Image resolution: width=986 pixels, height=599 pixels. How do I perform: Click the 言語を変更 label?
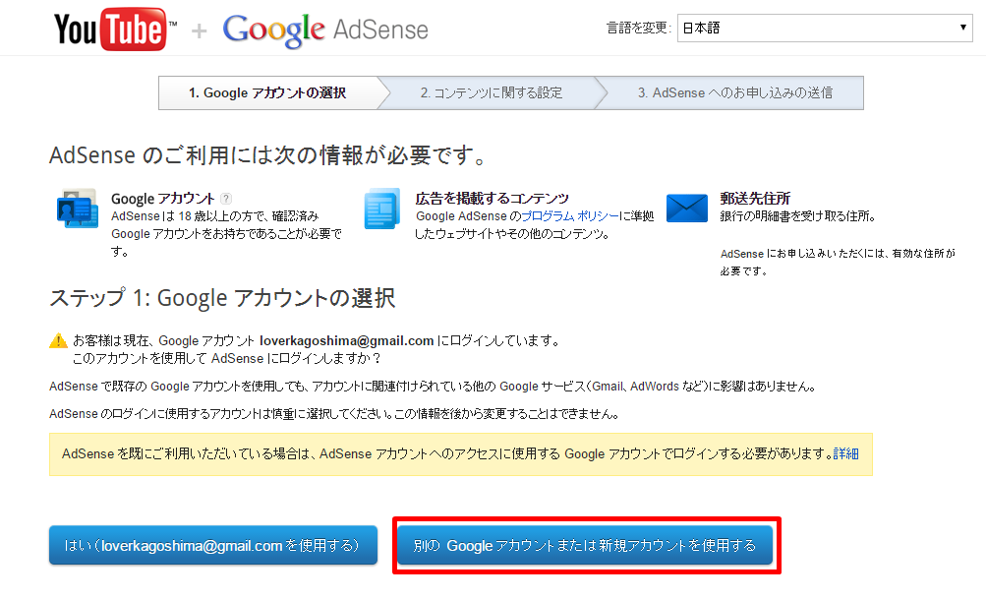pyautogui.click(x=638, y=28)
